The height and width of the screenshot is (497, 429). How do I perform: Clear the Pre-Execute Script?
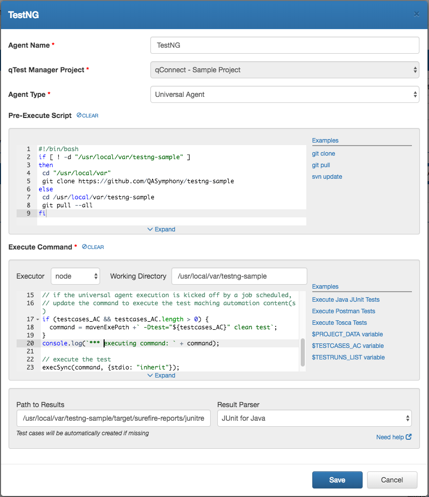88,115
